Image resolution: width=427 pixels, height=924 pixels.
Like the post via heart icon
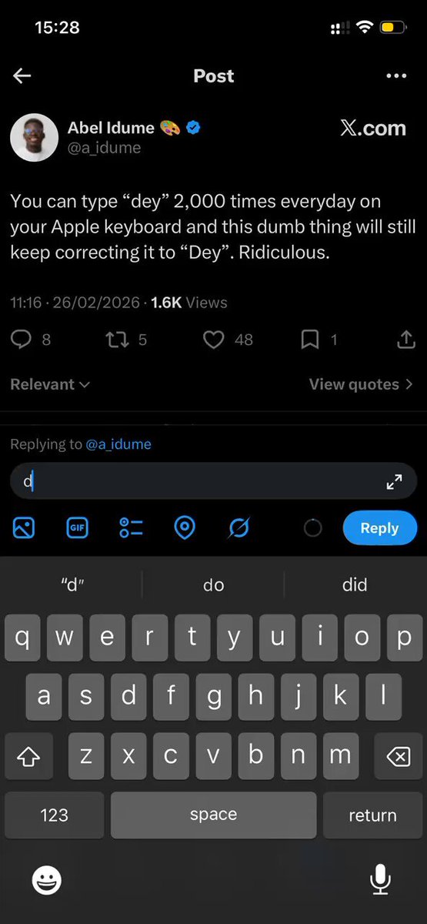[214, 340]
